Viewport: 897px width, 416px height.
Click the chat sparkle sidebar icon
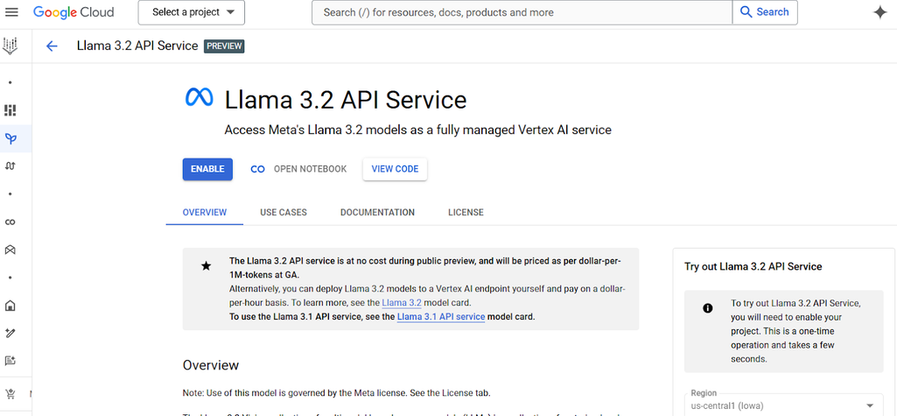(x=11, y=361)
